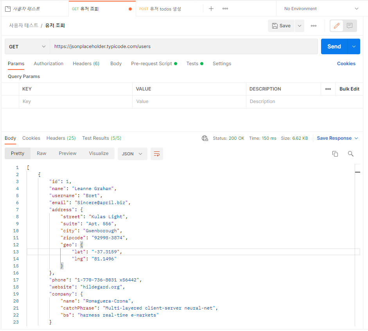Click the Key input cell
This screenshot has height=331, width=368.
point(75,101)
